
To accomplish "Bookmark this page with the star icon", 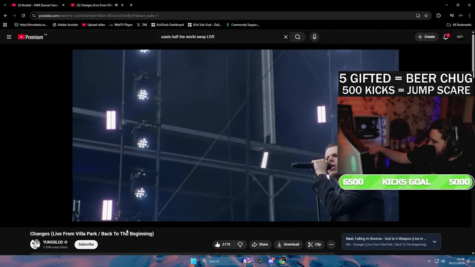I will [x=426, y=16].
